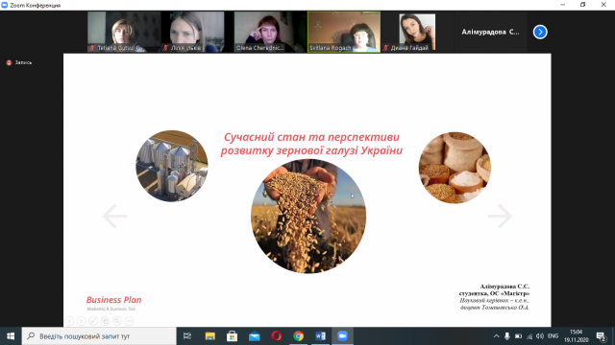615x345 pixels.
Task: Open the see-all-slides control icon
Action: coord(105,321)
